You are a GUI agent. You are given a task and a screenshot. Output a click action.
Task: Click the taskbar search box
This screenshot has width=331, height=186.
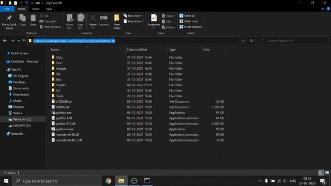57,181
